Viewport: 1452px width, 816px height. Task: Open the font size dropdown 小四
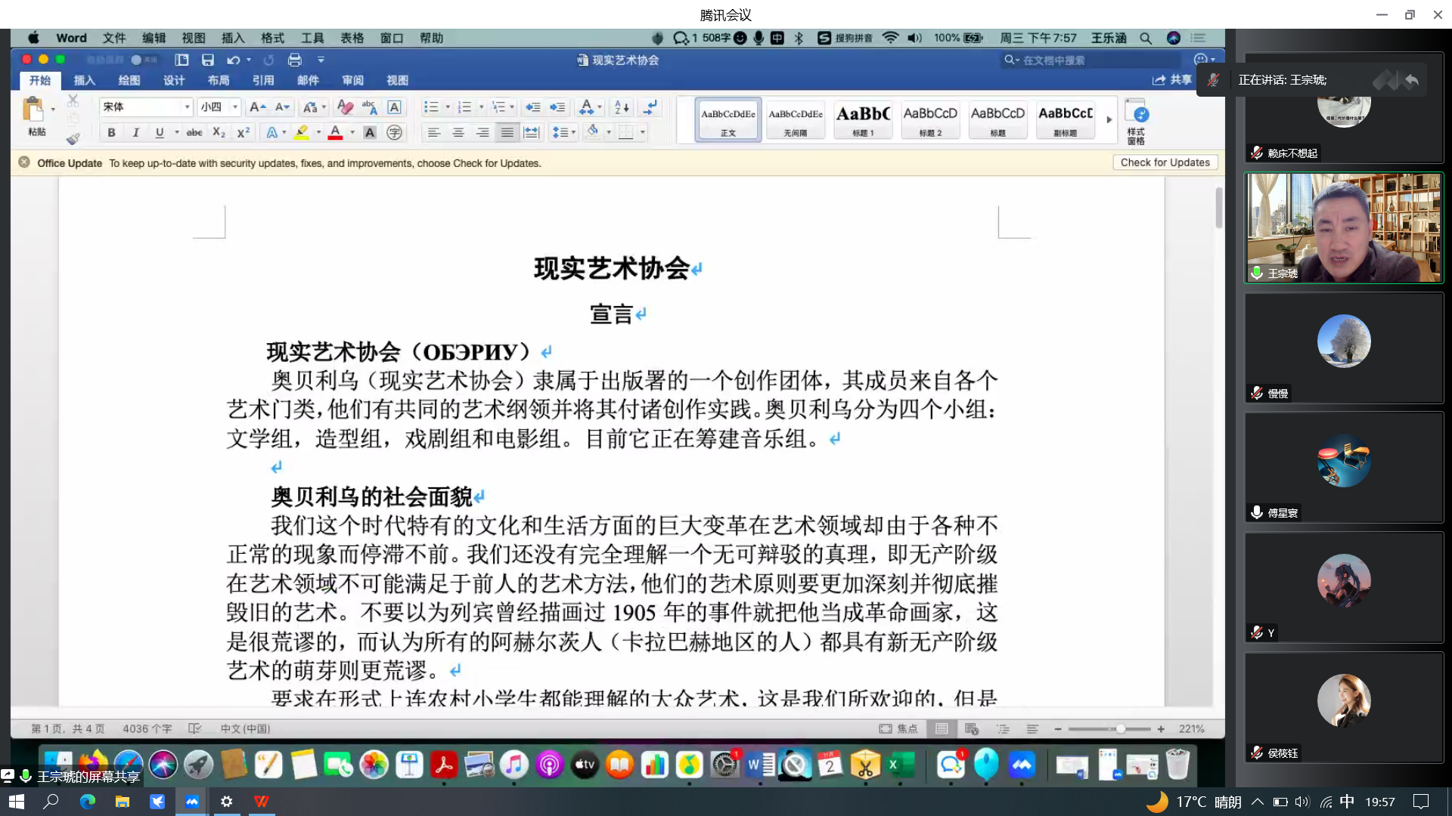tap(235, 107)
